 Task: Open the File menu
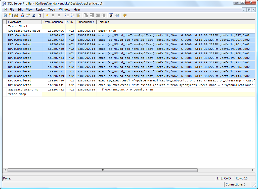[12, 10]
